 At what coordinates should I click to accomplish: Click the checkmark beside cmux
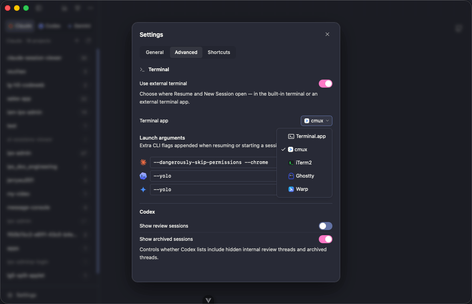coord(283,150)
